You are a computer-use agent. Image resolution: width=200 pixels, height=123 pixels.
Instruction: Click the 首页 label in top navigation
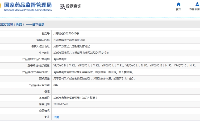[178, 9]
